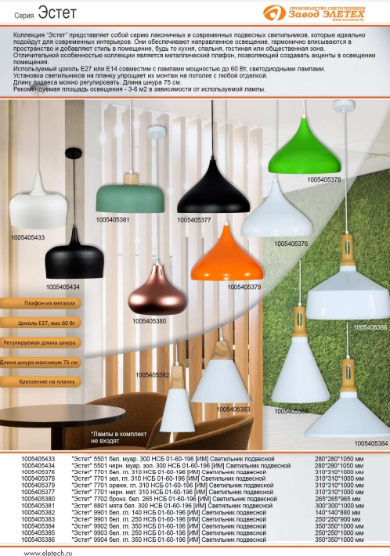Select the orange pendant lamp 1005405379
The height and width of the screenshot is (556, 390).
pos(227,254)
